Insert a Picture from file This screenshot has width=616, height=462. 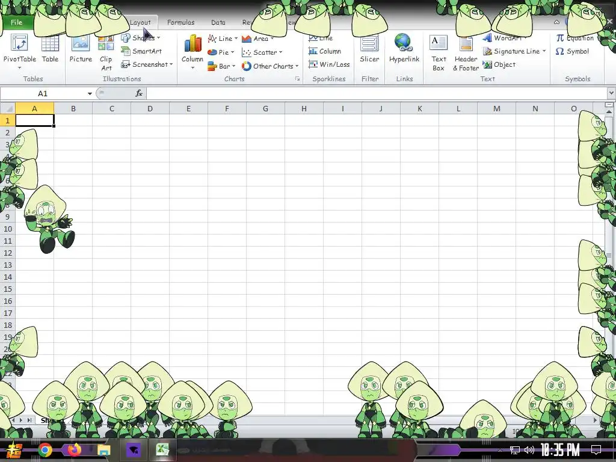(x=81, y=49)
